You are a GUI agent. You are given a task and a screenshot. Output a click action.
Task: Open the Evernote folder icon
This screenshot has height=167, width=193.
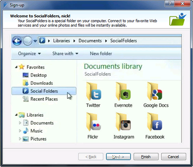click(123, 91)
